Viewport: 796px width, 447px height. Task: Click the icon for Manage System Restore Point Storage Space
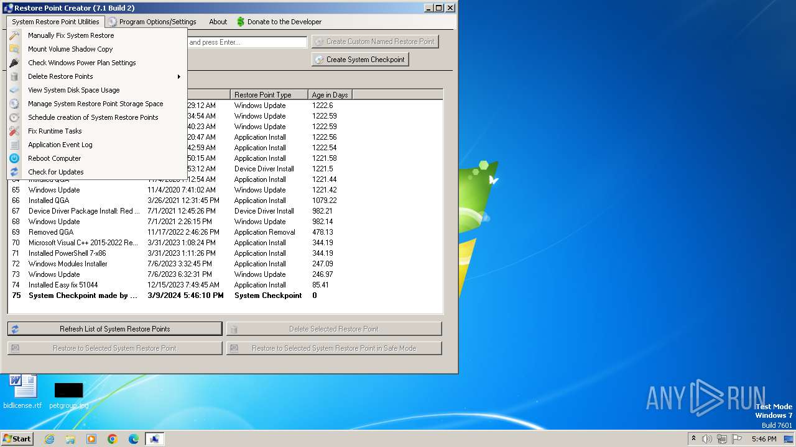coord(14,104)
